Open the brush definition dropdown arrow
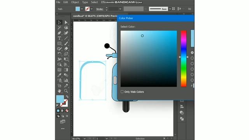 click(x=170, y=9)
